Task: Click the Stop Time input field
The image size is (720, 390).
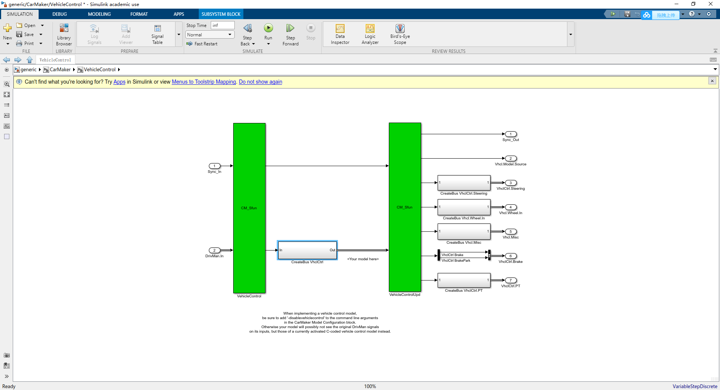Action: [223, 25]
